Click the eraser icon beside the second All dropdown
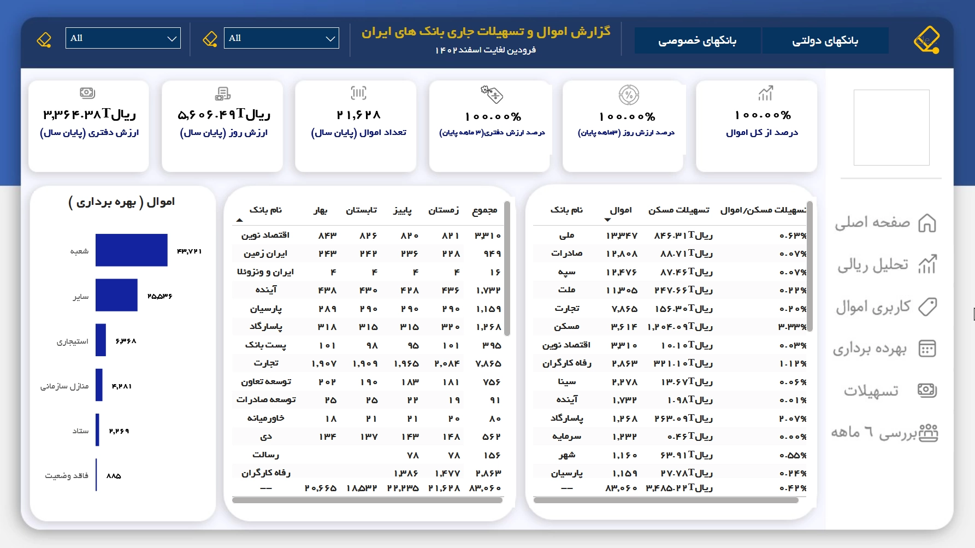This screenshot has height=548, width=975. tap(210, 39)
